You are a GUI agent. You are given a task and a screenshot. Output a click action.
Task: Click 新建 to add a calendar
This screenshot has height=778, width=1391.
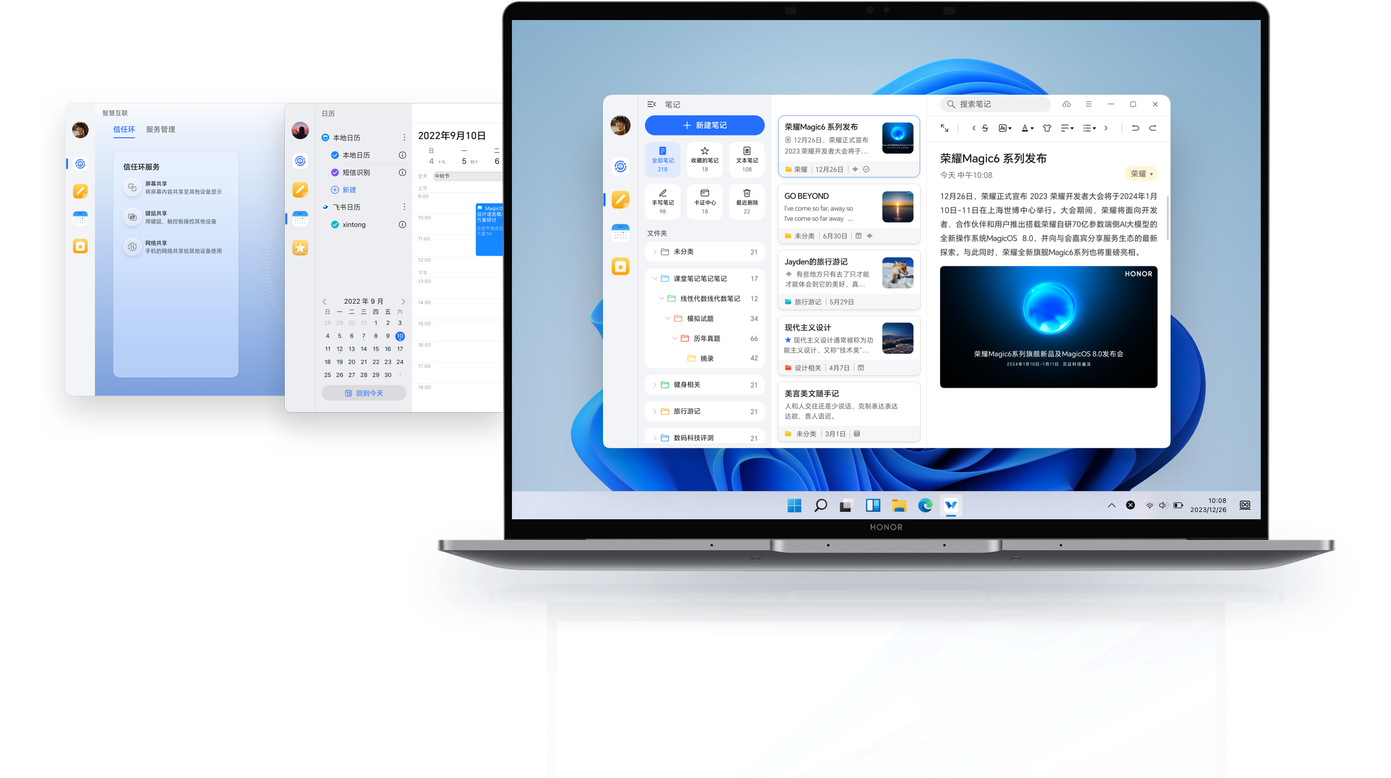[x=343, y=189]
